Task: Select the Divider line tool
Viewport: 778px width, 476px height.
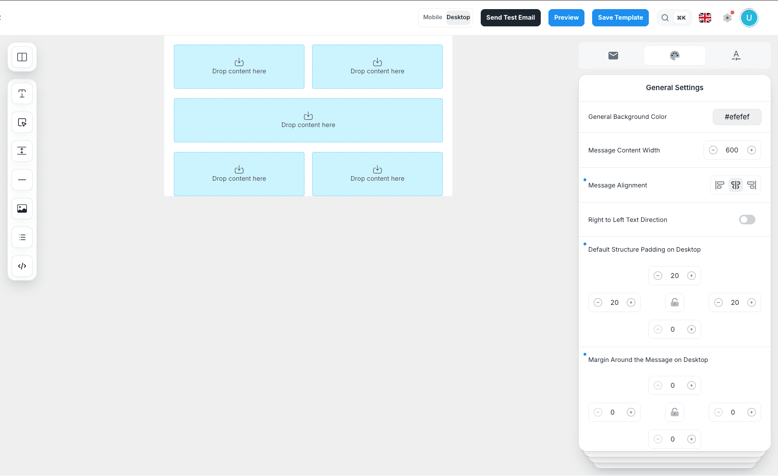Action: (x=22, y=180)
